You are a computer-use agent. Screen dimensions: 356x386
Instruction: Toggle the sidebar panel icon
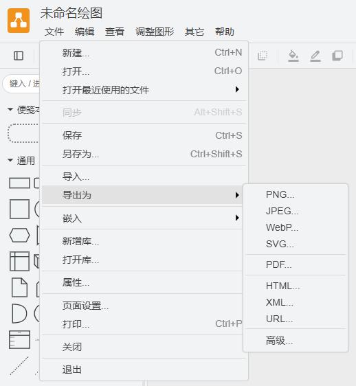[19, 56]
